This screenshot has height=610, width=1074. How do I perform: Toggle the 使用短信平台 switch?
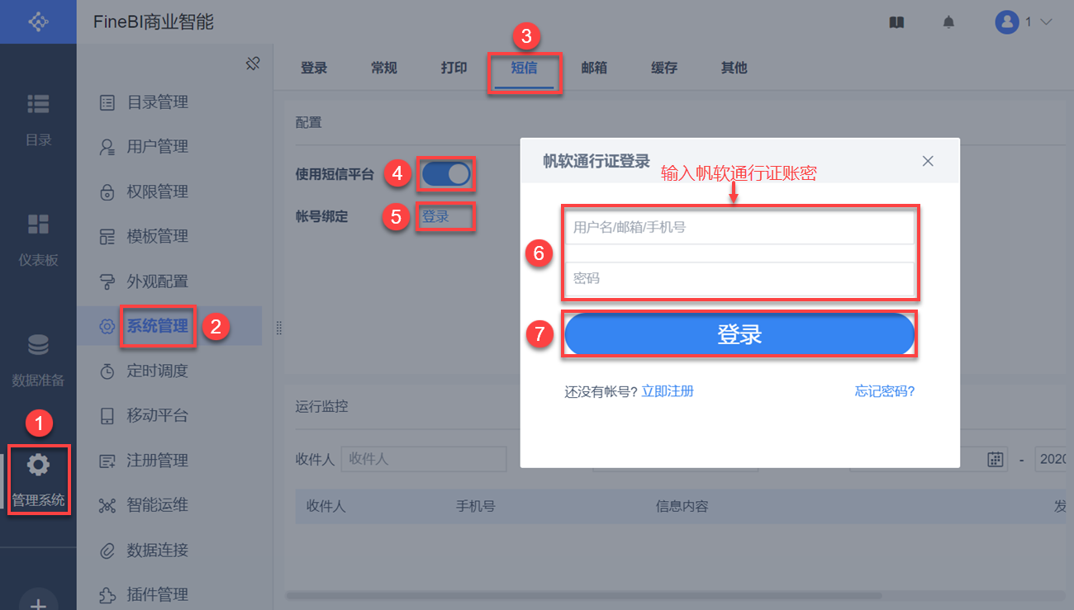pos(446,173)
